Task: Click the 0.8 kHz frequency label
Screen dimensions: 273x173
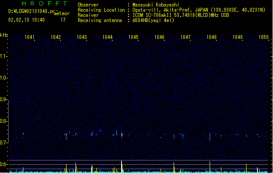Action: tap(3, 121)
